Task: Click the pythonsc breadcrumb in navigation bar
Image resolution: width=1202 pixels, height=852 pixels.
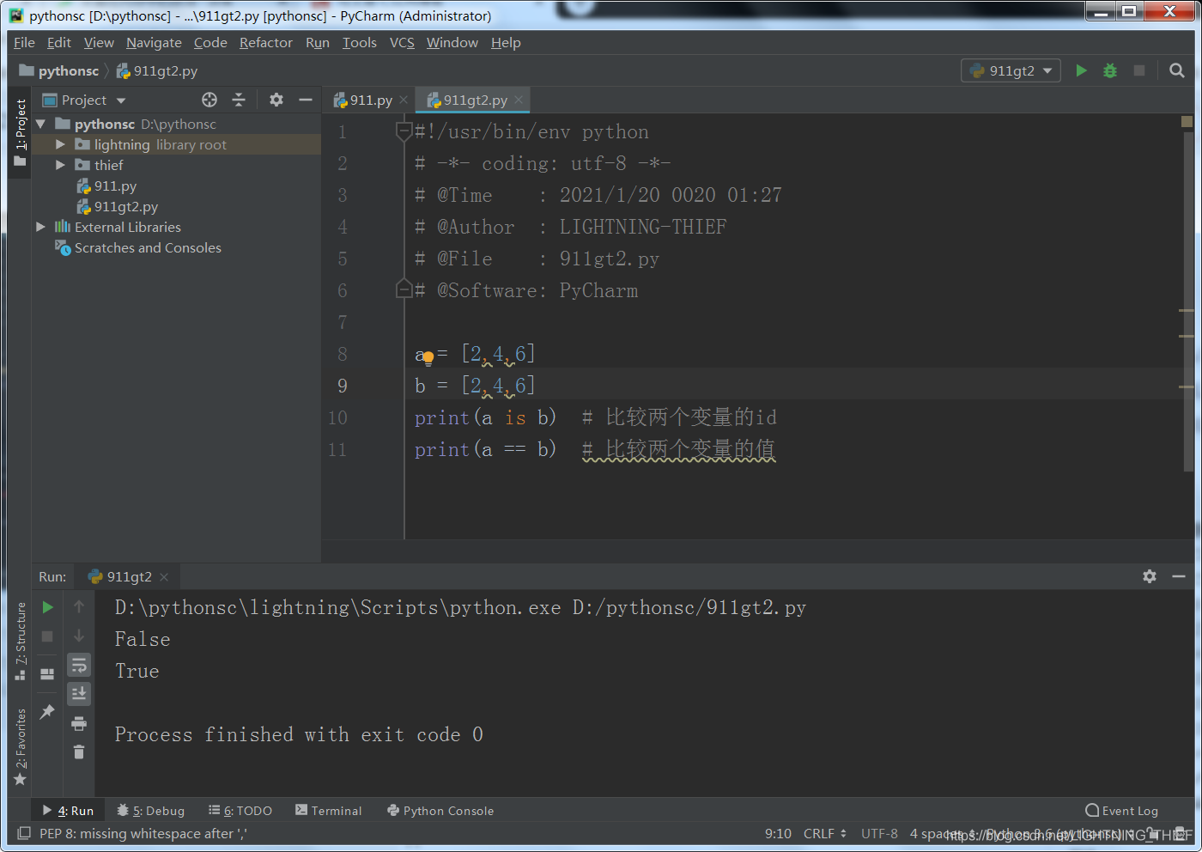Action: 59,70
